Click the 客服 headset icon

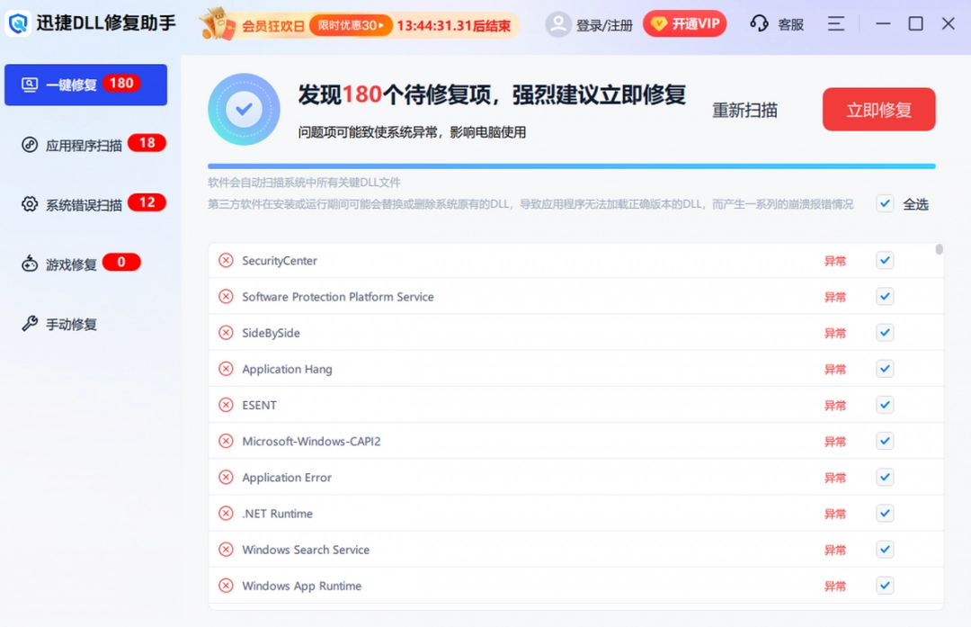click(760, 24)
